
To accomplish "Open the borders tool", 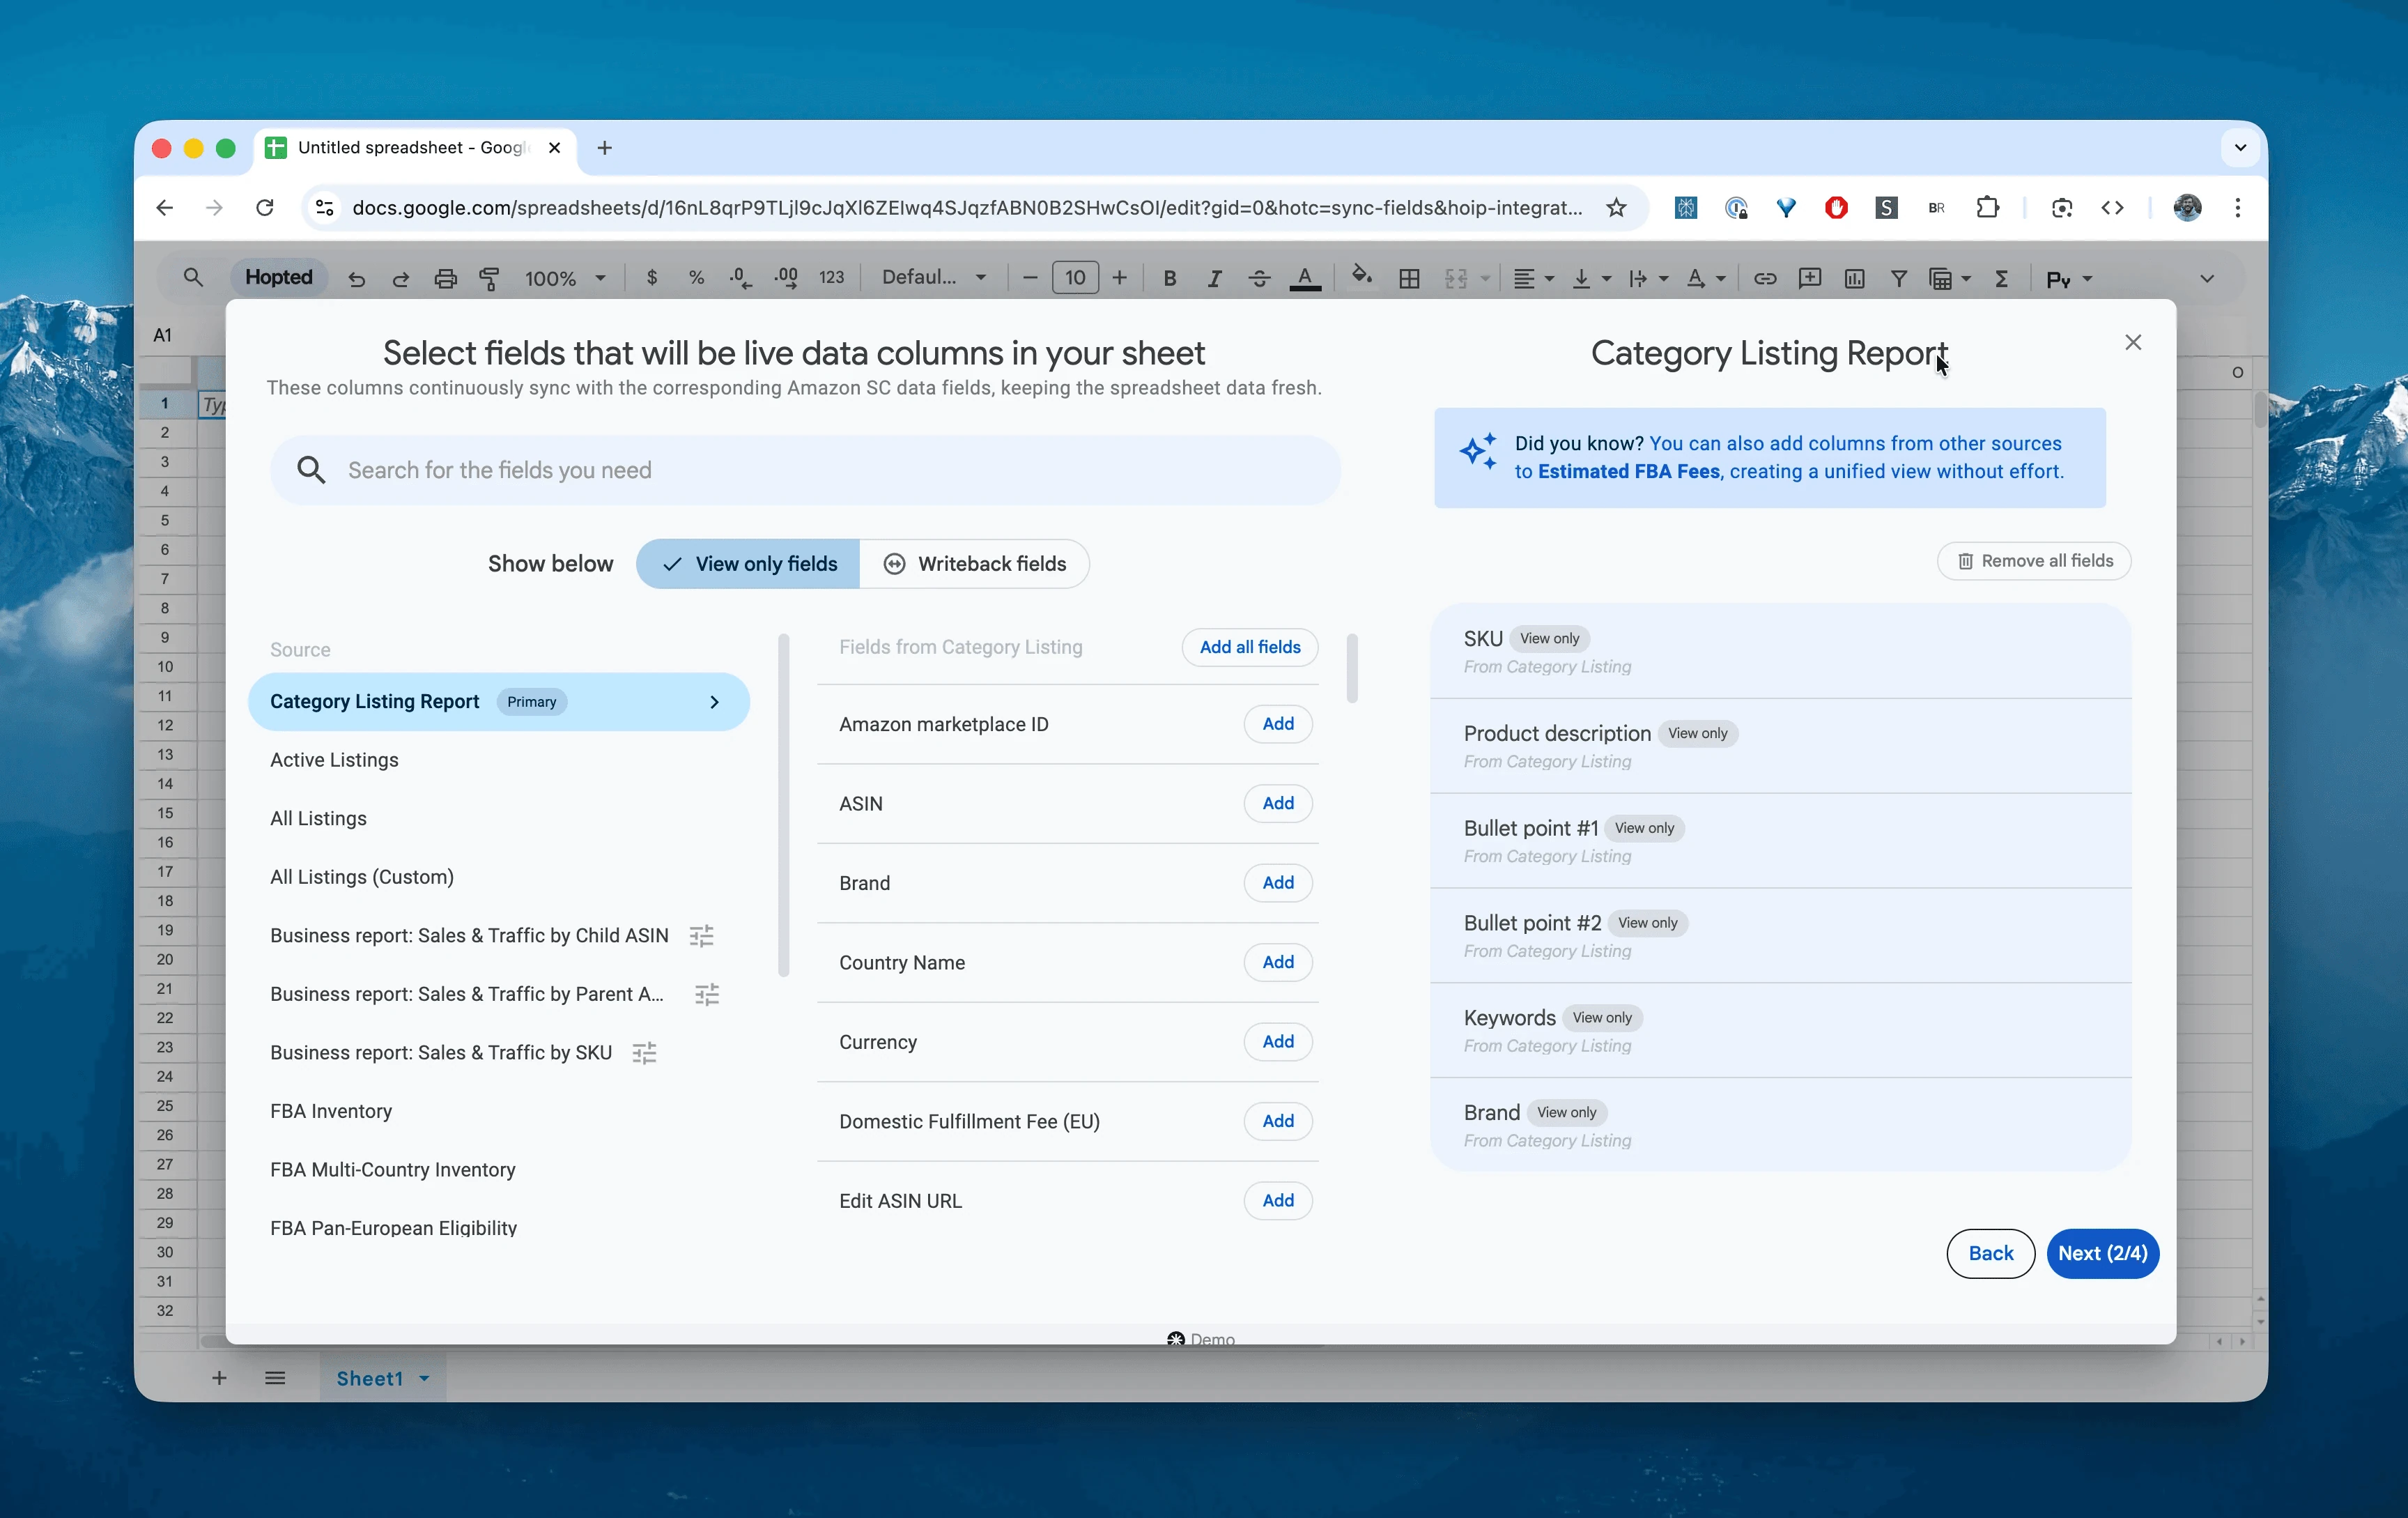I will 1409,279.
